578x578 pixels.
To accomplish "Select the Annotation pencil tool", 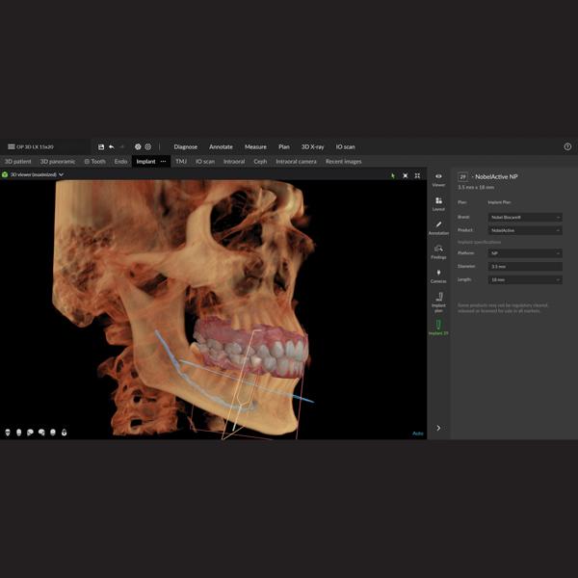I will 438,226.
